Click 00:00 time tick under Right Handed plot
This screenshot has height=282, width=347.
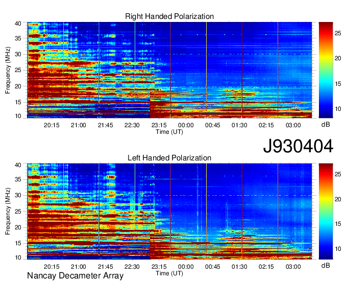[186, 125]
